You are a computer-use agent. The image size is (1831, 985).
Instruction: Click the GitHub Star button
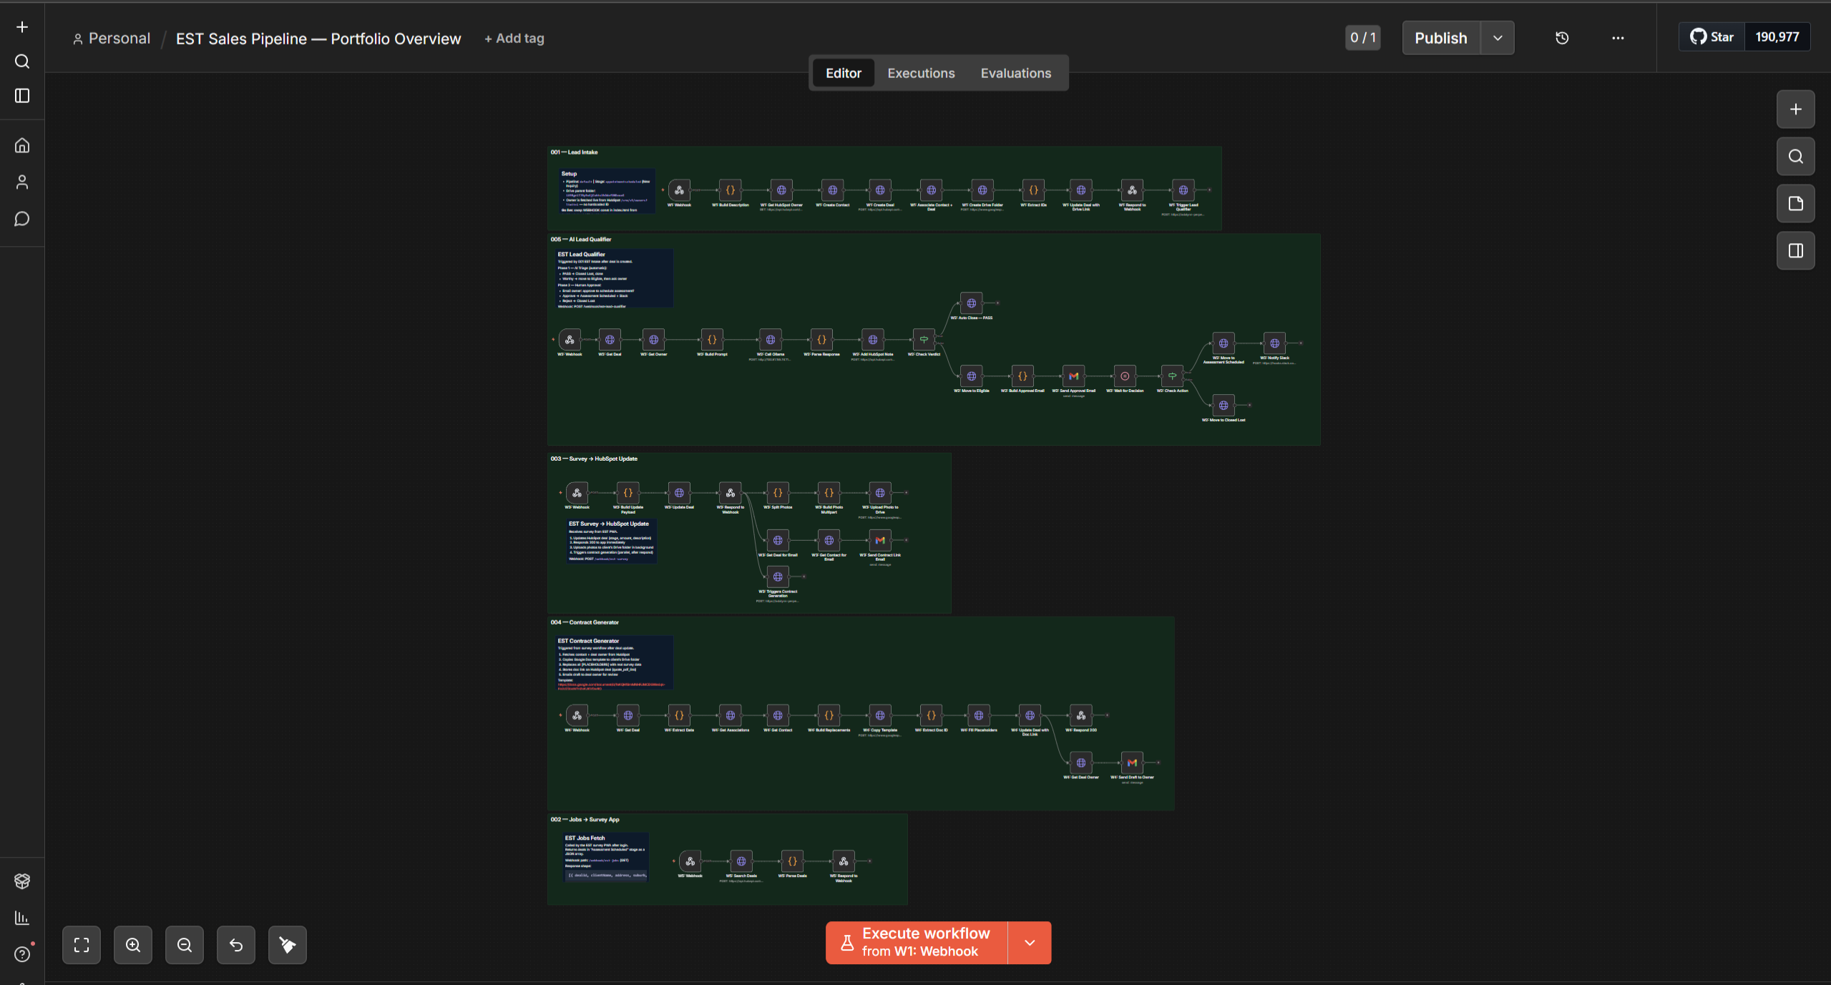pos(1712,36)
